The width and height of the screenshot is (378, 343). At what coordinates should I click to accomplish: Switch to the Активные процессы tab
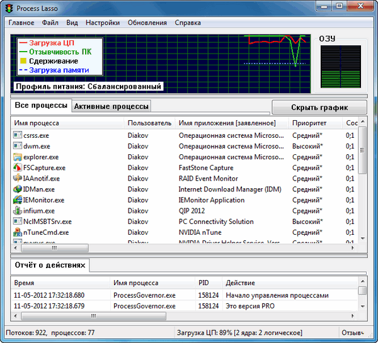click(111, 106)
